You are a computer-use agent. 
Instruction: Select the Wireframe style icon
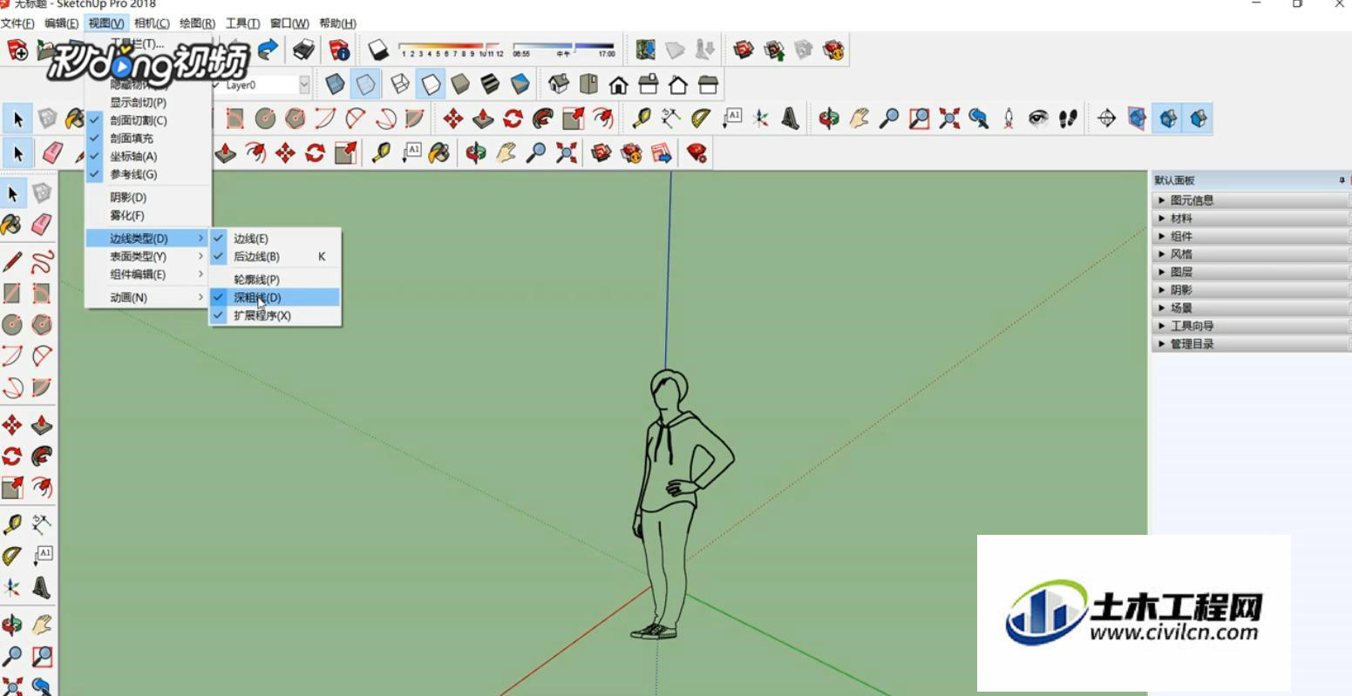tap(400, 84)
